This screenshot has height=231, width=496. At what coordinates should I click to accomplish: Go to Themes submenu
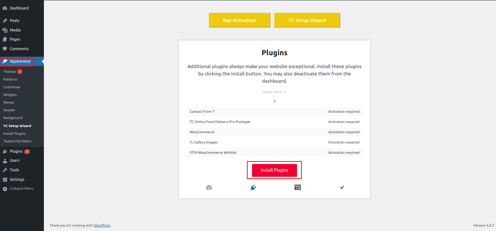[x=10, y=72]
